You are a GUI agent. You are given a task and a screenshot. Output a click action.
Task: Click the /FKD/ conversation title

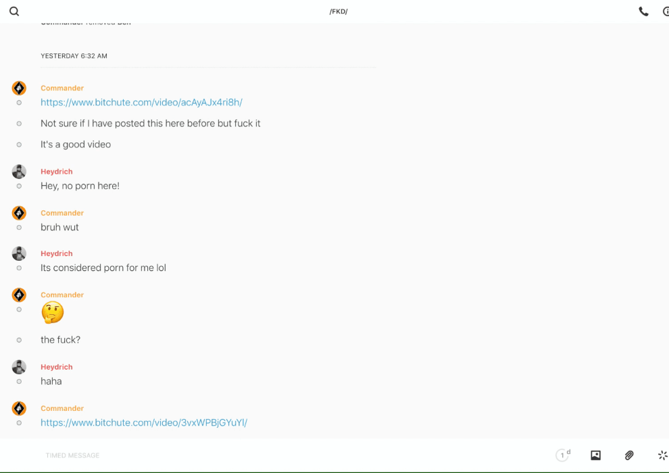[x=338, y=11]
